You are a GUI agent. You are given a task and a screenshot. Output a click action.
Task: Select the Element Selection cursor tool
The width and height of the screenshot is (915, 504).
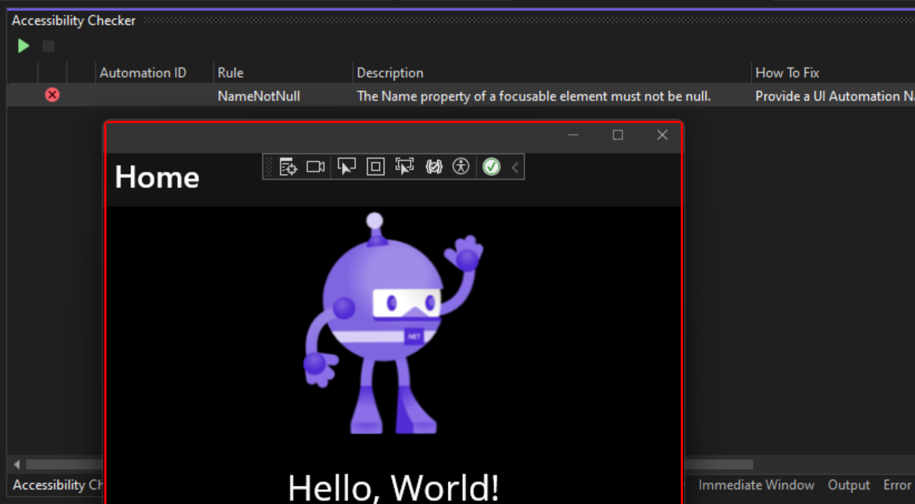tap(346, 167)
